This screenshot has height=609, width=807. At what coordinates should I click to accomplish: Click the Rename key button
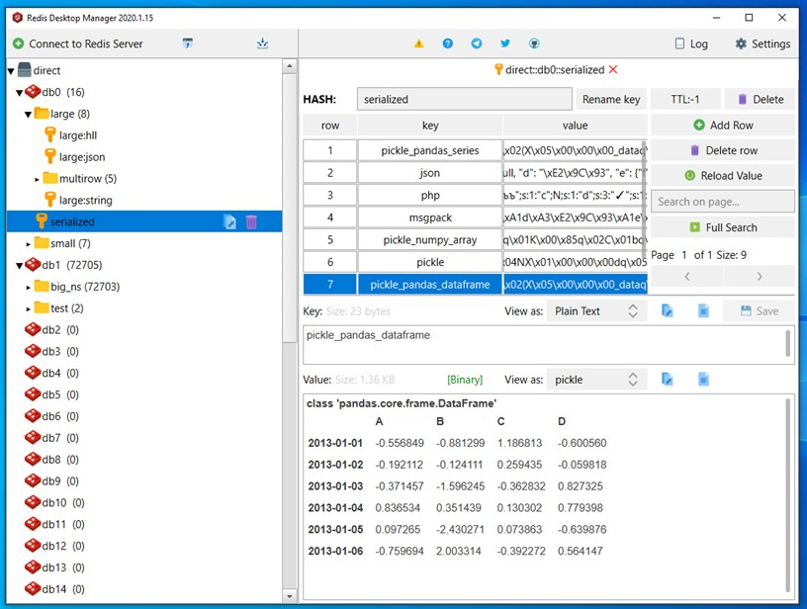click(x=610, y=98)
